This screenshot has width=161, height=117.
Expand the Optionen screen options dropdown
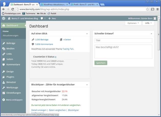[x=133, y=23]
